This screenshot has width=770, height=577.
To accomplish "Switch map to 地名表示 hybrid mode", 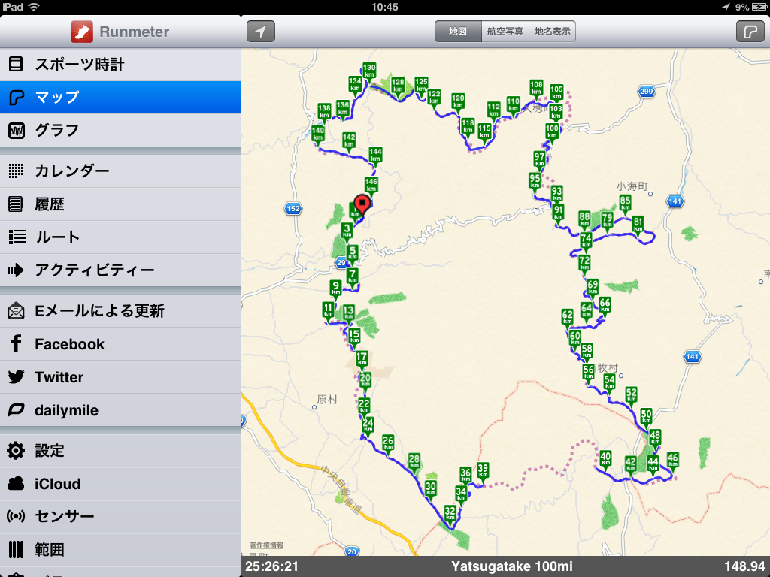I will 553,32.
